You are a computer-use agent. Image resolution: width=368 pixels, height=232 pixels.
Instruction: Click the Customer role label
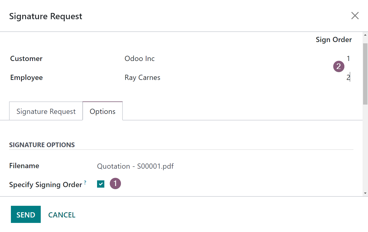(26, 58)
